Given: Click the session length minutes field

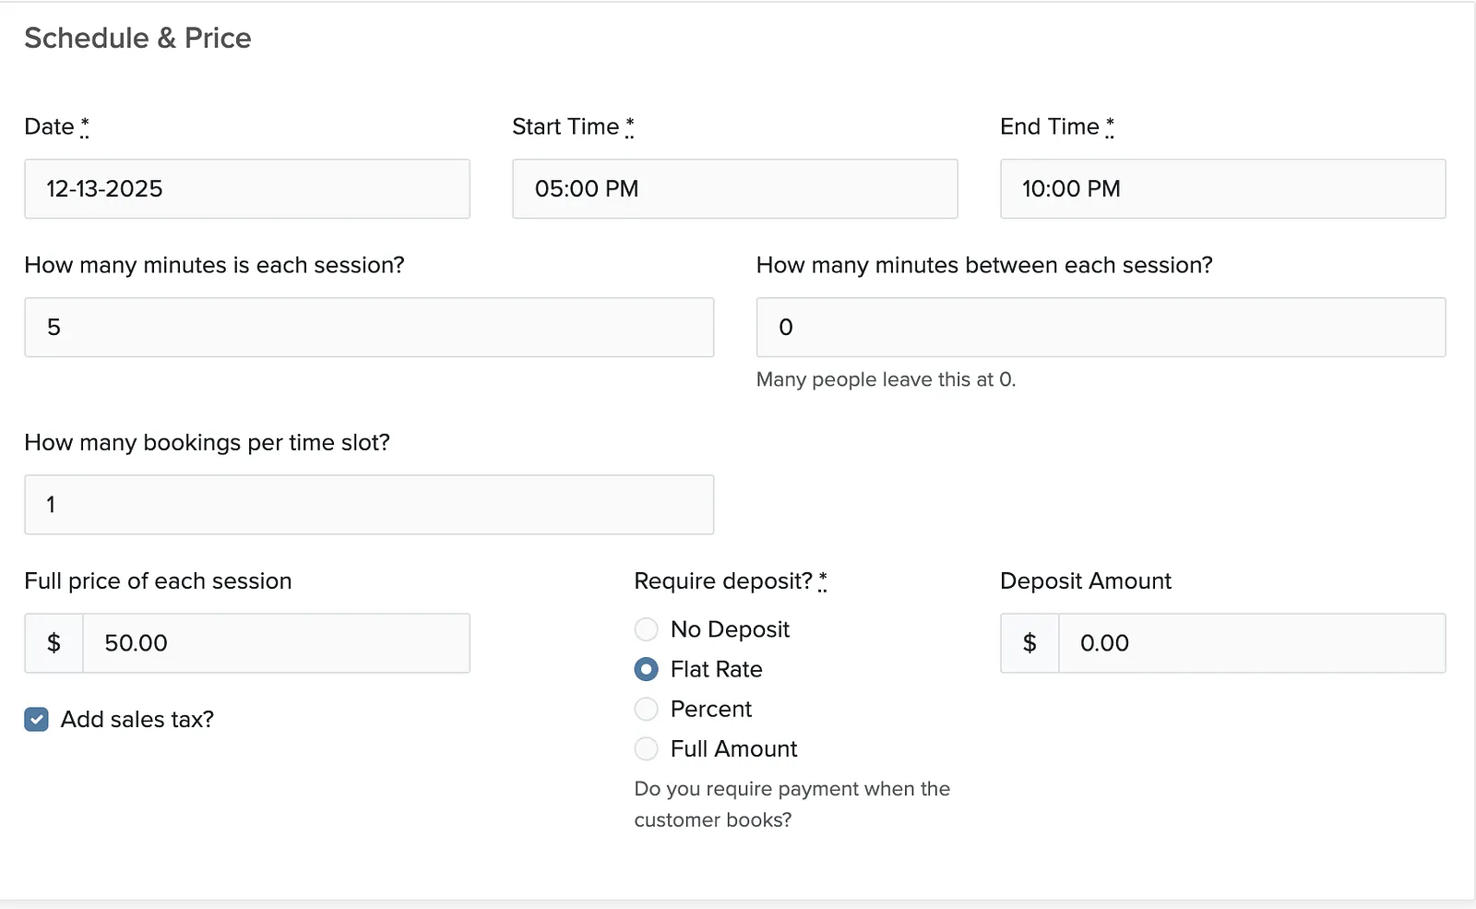Looking at the screenshot, I should point(369,328).
